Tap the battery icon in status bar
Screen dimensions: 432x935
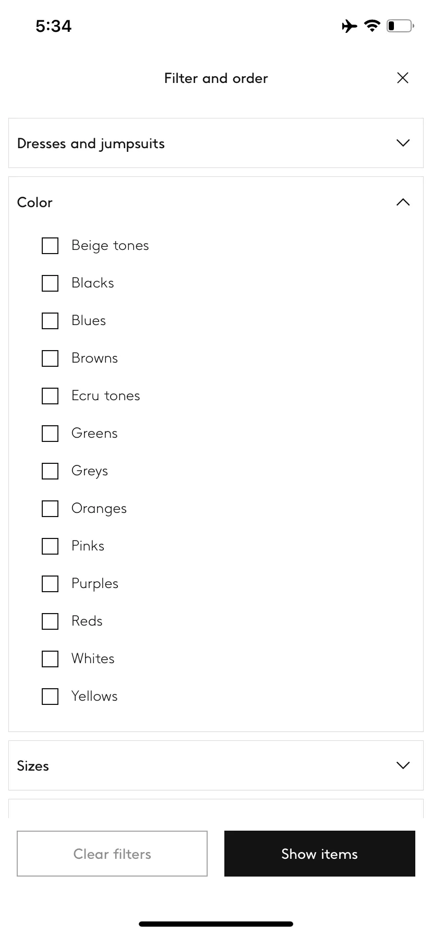[400, 26]
